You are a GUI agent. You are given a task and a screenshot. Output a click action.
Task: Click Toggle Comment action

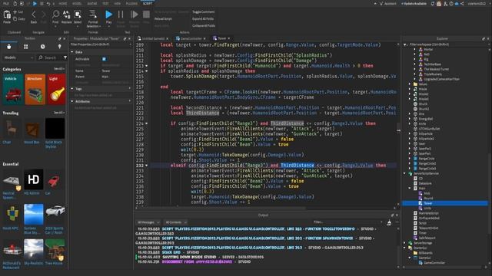(x=203, y=12)
